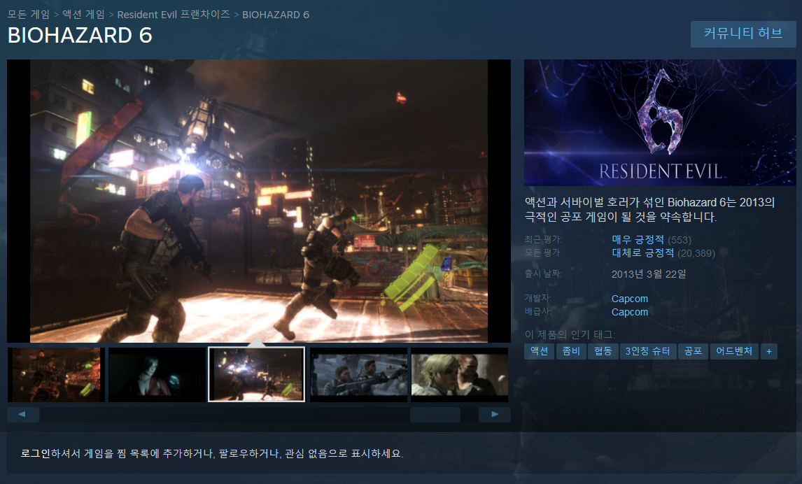This screenshot has width=802, height=484.
Task: Click the page title BIOHAZARD 6
Action: [80, 35]
